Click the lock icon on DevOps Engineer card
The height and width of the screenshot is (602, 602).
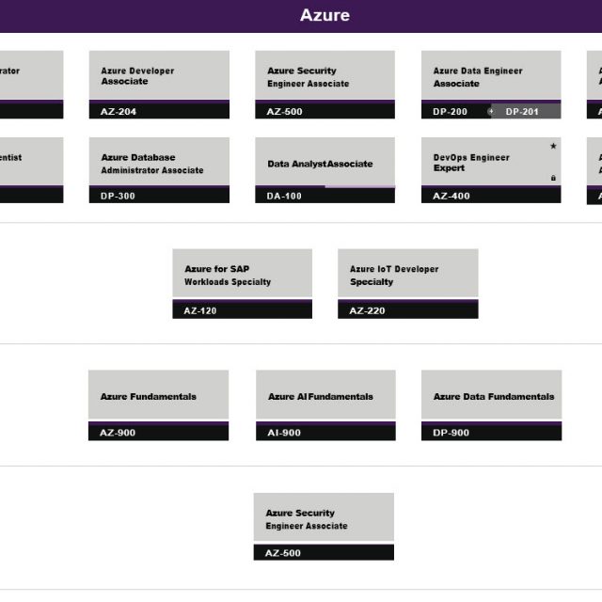[x=553, y=178]
